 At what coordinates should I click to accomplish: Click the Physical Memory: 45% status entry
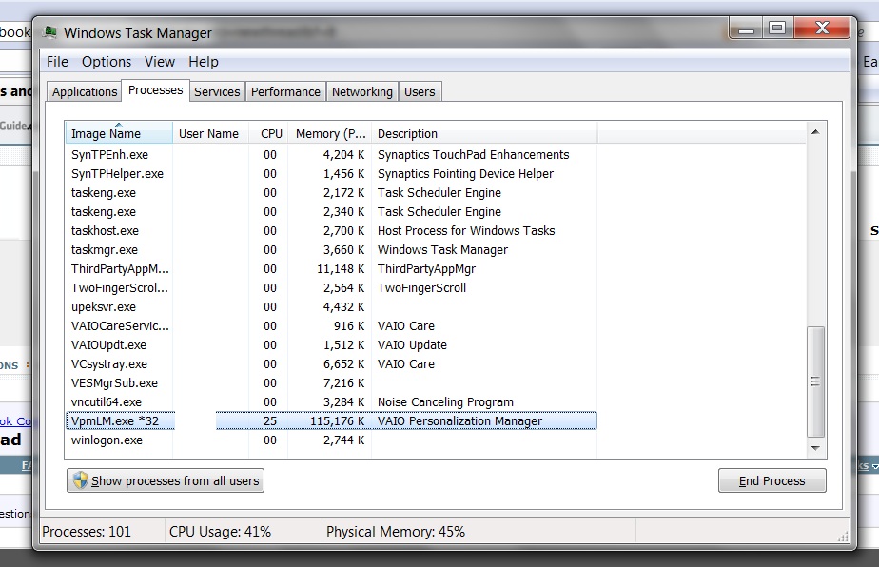tap(396, 532)
